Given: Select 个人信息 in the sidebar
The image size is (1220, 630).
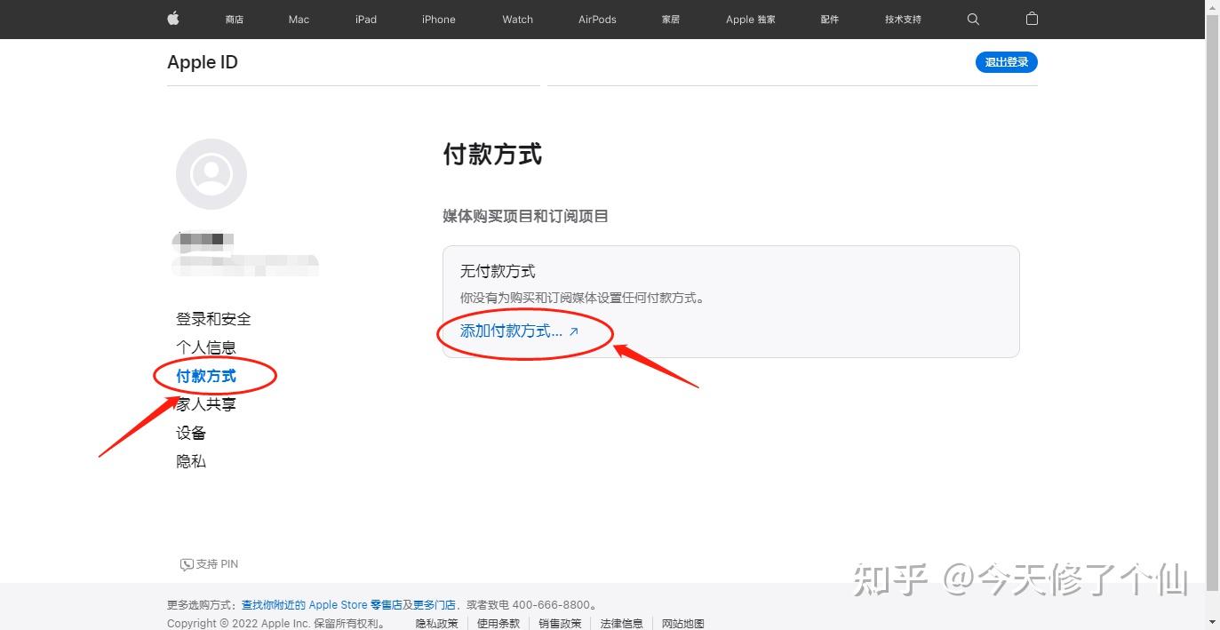Looking at the screenshot, I should (206, 347).
